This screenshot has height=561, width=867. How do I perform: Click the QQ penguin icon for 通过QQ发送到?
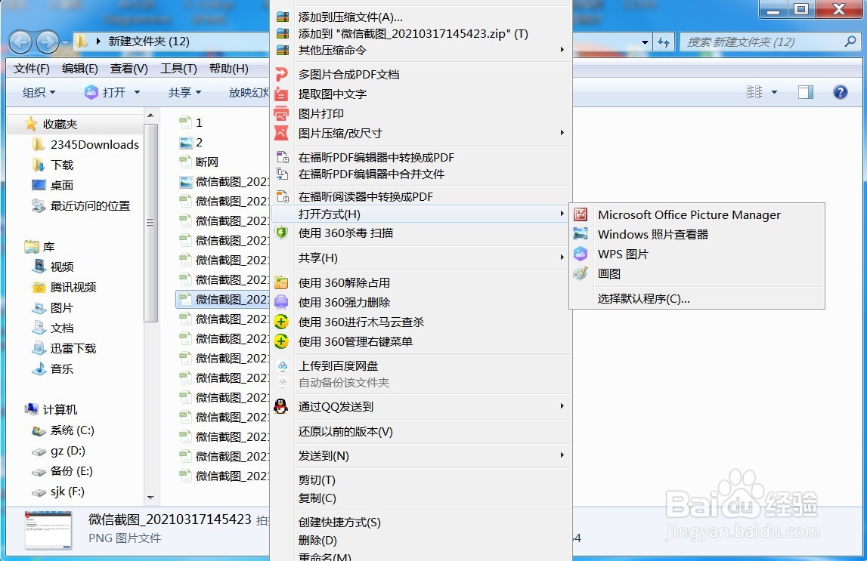pos(280,406)
